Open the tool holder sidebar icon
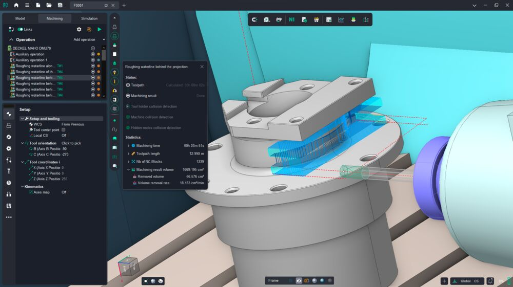Viewport: 513px width, 287px height. coord(9,171)
